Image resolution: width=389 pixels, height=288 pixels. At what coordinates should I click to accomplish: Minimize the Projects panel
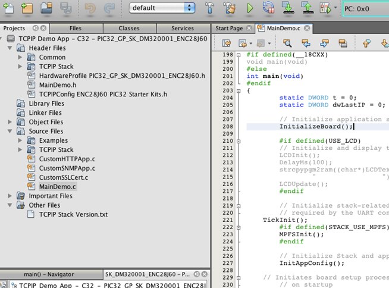point(36,28)
